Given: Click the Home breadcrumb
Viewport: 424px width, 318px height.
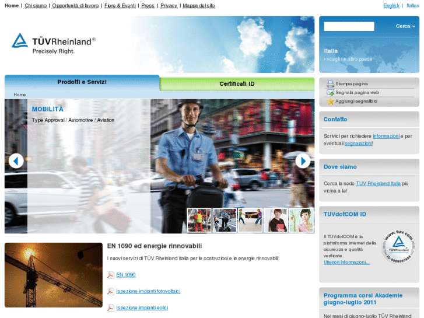Looking at the screenshot, I should 20,95.
